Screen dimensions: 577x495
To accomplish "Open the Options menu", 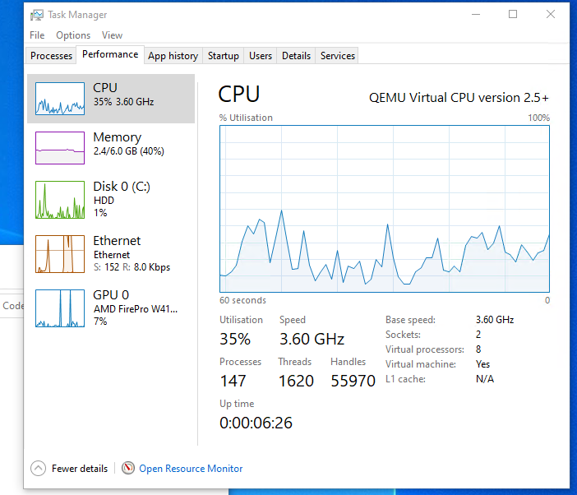I will point(73,35).
